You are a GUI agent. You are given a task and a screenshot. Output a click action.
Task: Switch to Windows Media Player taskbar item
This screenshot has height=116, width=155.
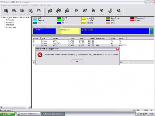(29, 114)
